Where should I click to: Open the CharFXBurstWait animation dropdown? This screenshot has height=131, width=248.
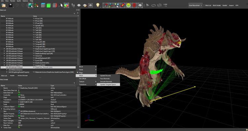tap(195, 5)
